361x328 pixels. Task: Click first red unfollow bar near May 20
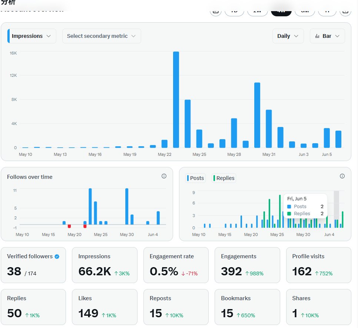pos(69,226)
